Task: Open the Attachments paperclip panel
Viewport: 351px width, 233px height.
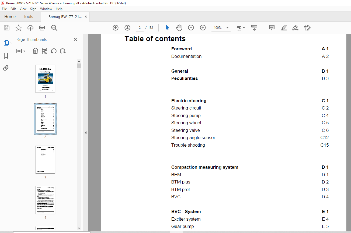Action: coord(6,68)
